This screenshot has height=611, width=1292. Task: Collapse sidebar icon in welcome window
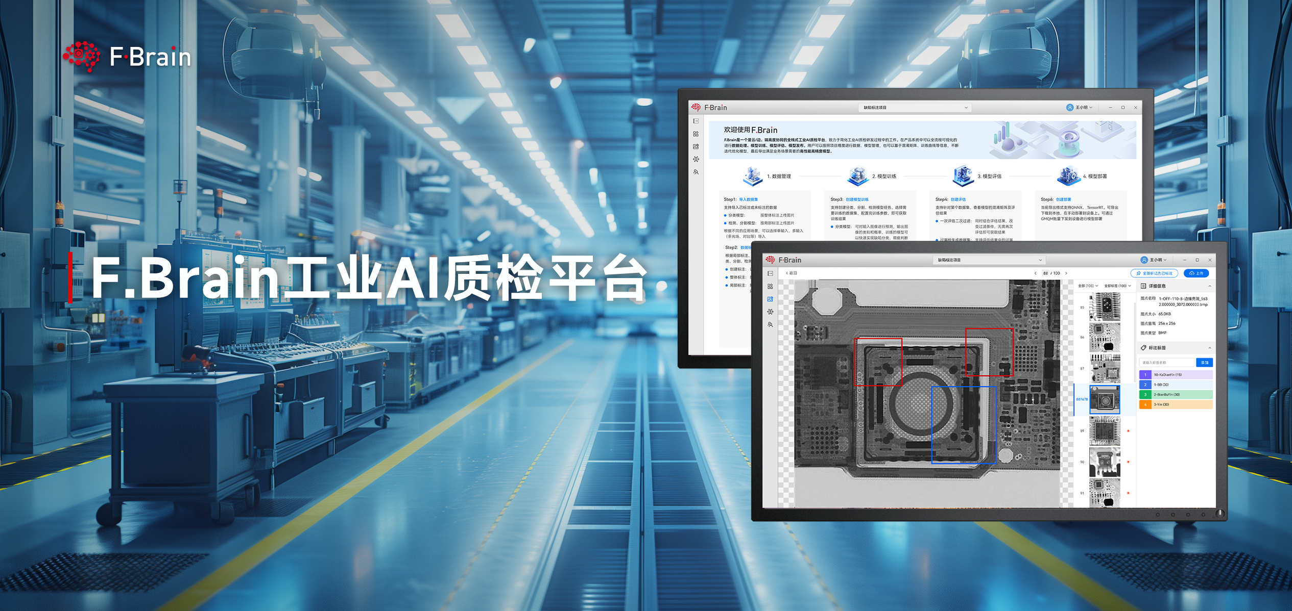696,121
